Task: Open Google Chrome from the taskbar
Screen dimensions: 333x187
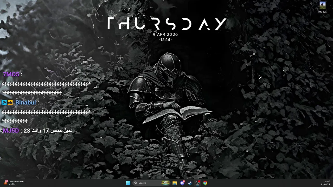Action: [205, 183]
